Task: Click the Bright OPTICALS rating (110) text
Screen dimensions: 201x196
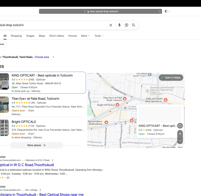Action: point(31,126)
